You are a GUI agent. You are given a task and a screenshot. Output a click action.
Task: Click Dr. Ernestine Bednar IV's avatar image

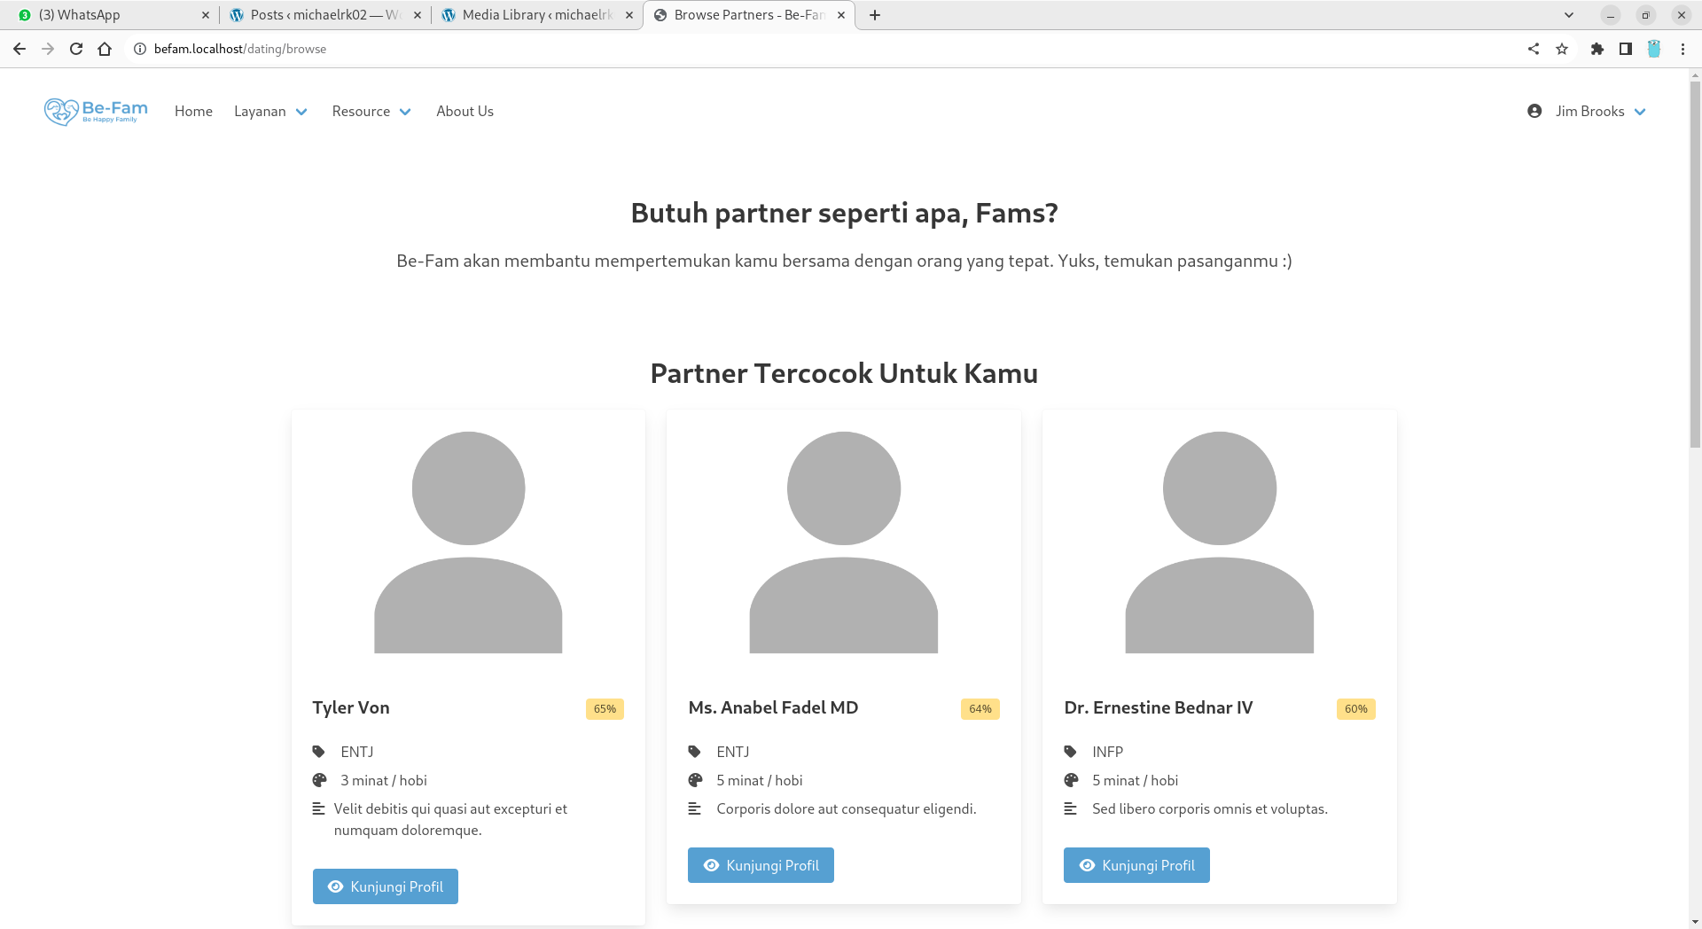tap(1219, 543)
